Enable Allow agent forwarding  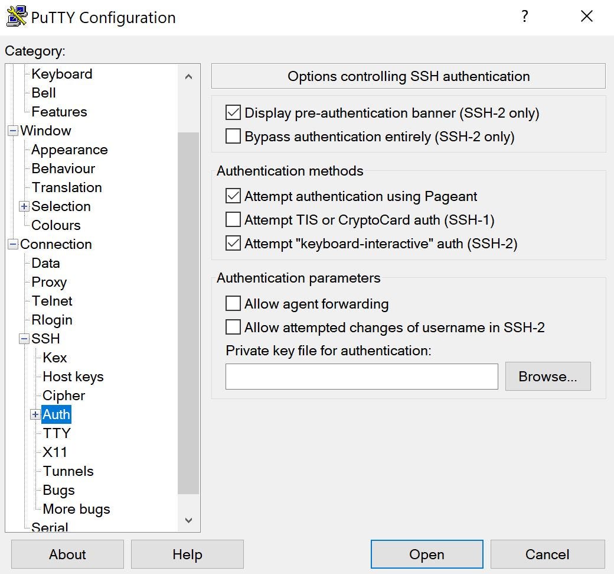click(234, 304)
